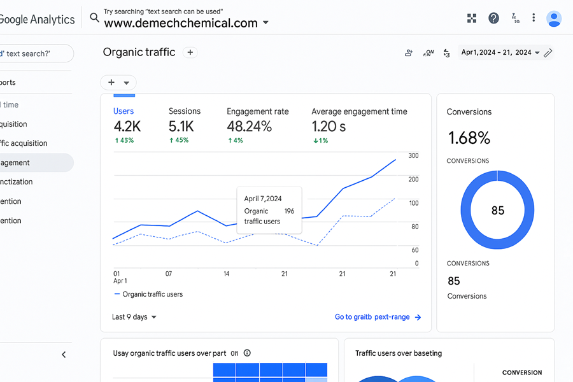Select the Users metric tab
The height and width of the screenshot is (382, 573).
(127, 125)
